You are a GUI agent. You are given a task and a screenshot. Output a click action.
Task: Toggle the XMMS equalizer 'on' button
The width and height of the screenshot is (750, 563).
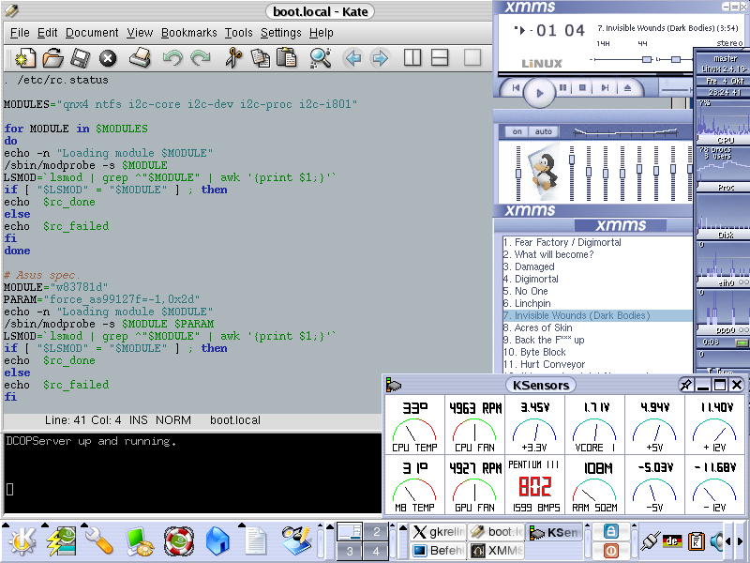(517, 131)
